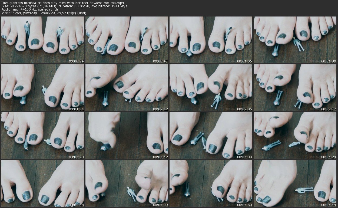This screenshot has height=208, width=338.
Task: Open the thumbnail timestamped 00:00:24
Action: [x=43, y=40]
